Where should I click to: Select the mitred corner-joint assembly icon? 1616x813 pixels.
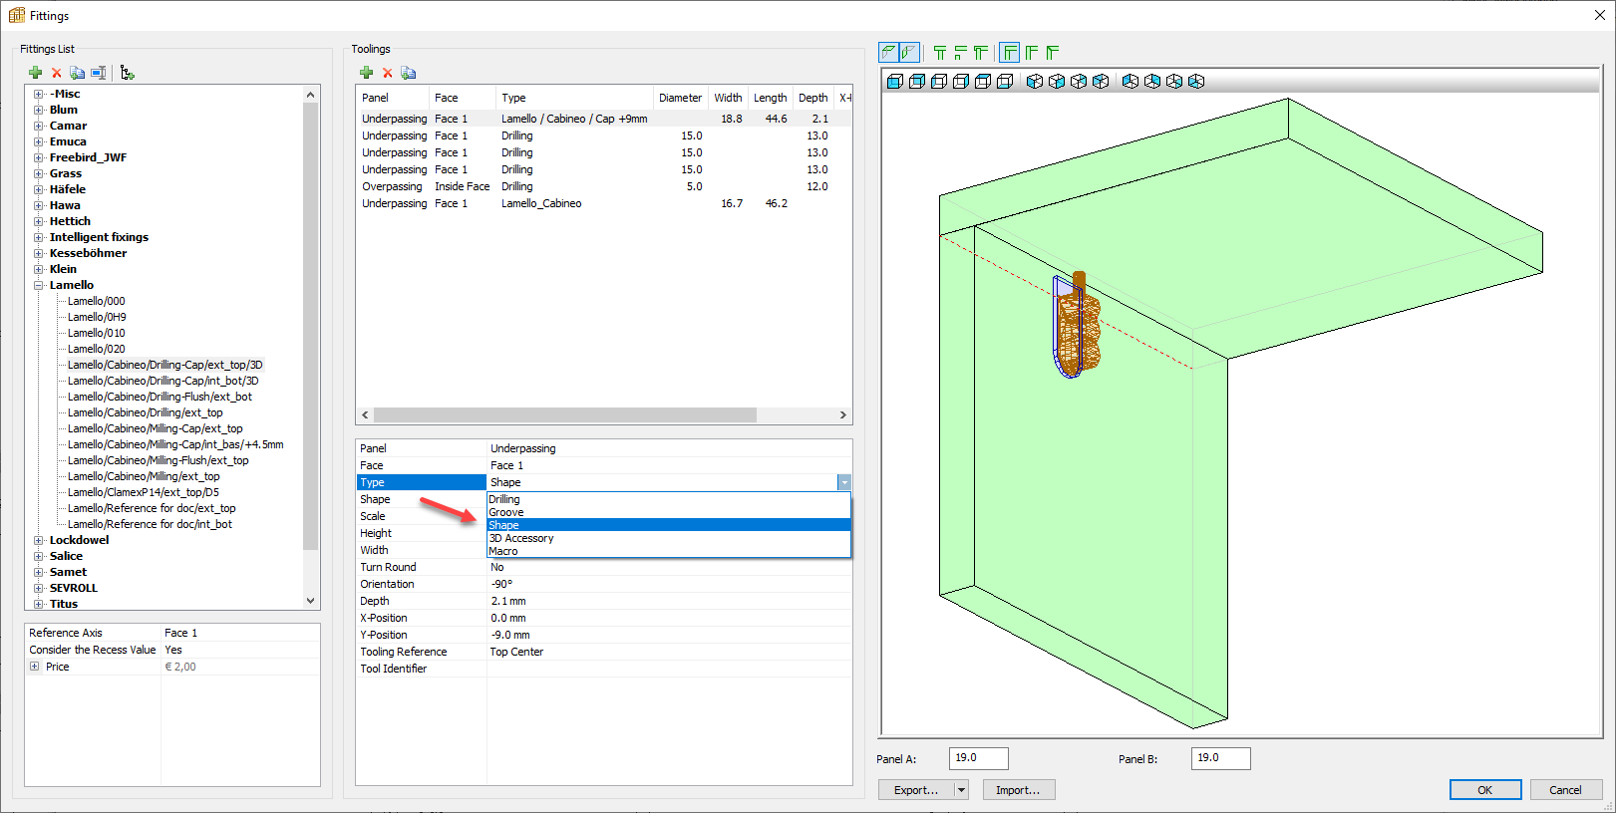pos(1052,53)
